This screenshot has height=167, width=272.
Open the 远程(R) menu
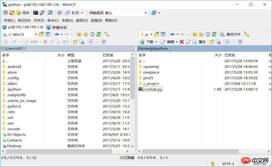click(97, 20)
